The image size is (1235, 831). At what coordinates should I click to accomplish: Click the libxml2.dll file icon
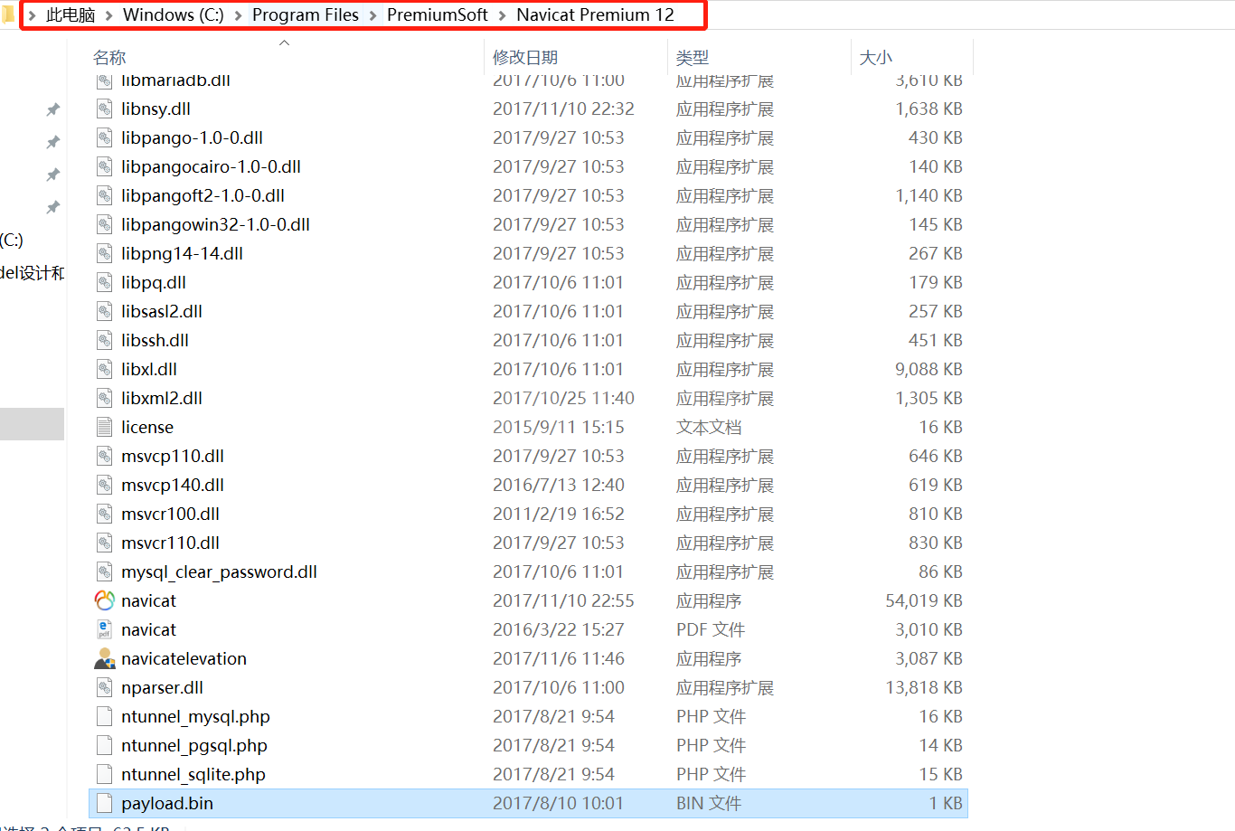pos(105,398)
